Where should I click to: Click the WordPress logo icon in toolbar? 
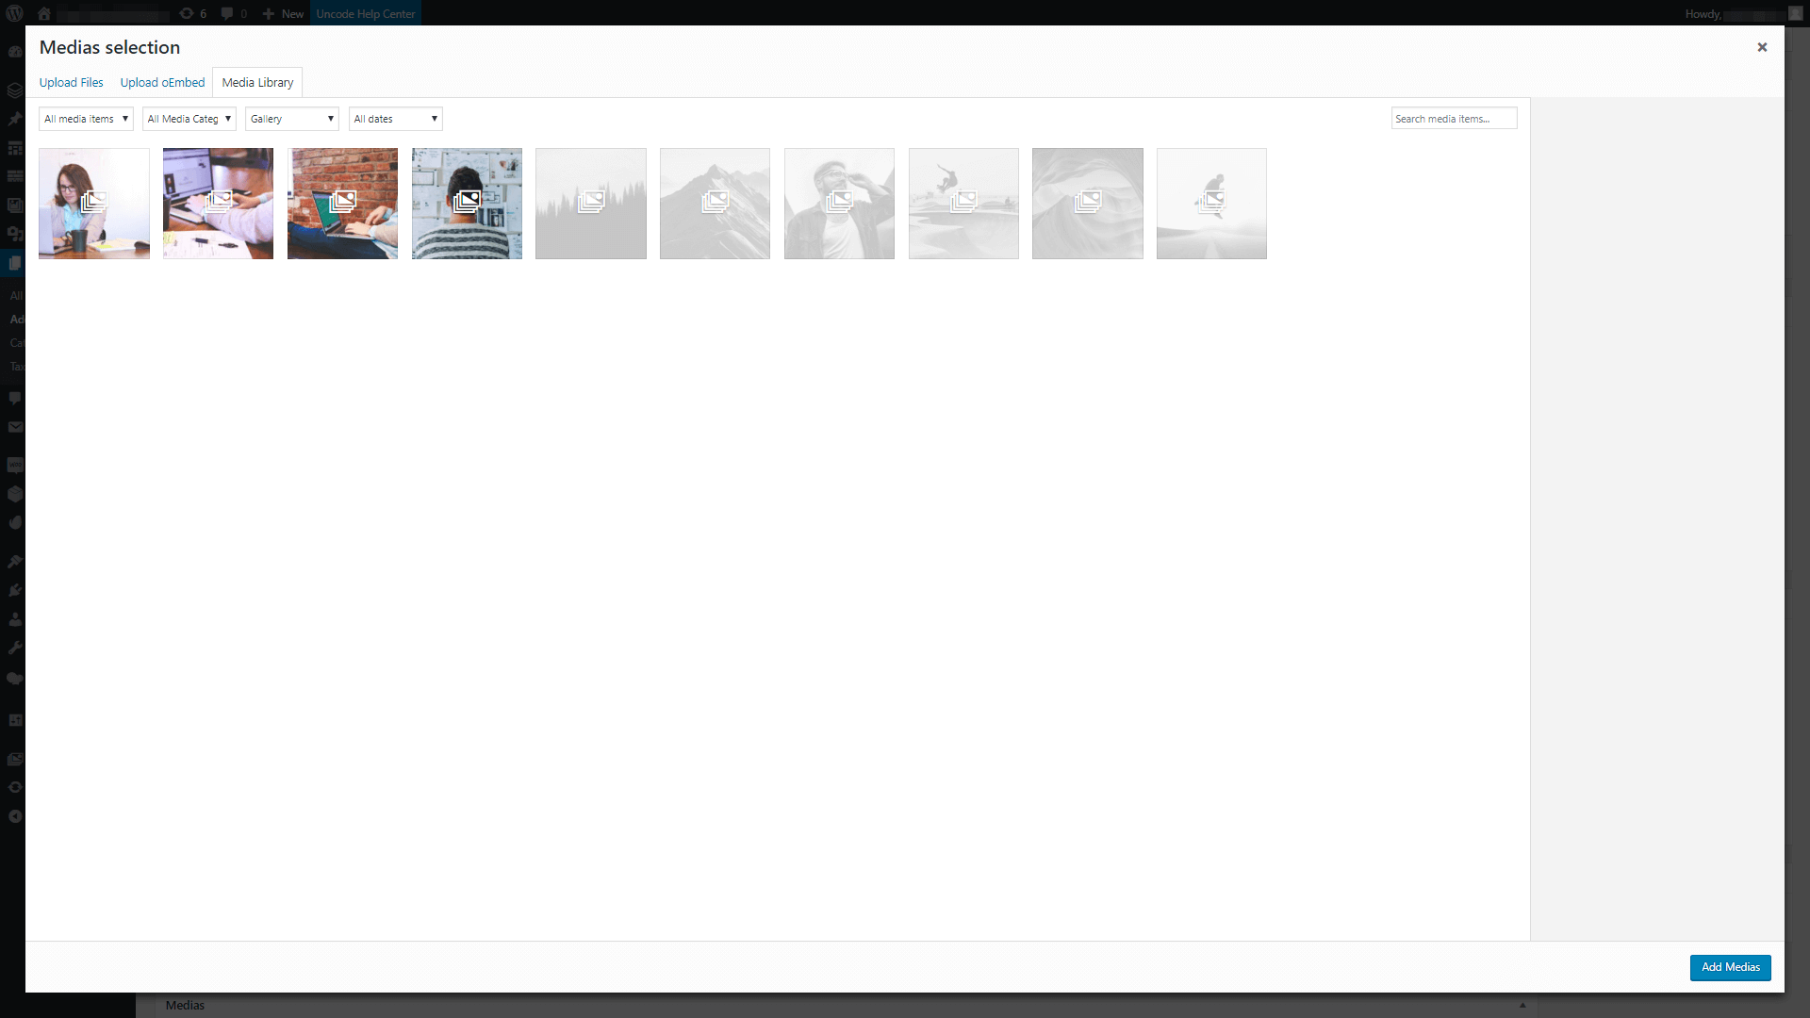(x=14, y=12)
